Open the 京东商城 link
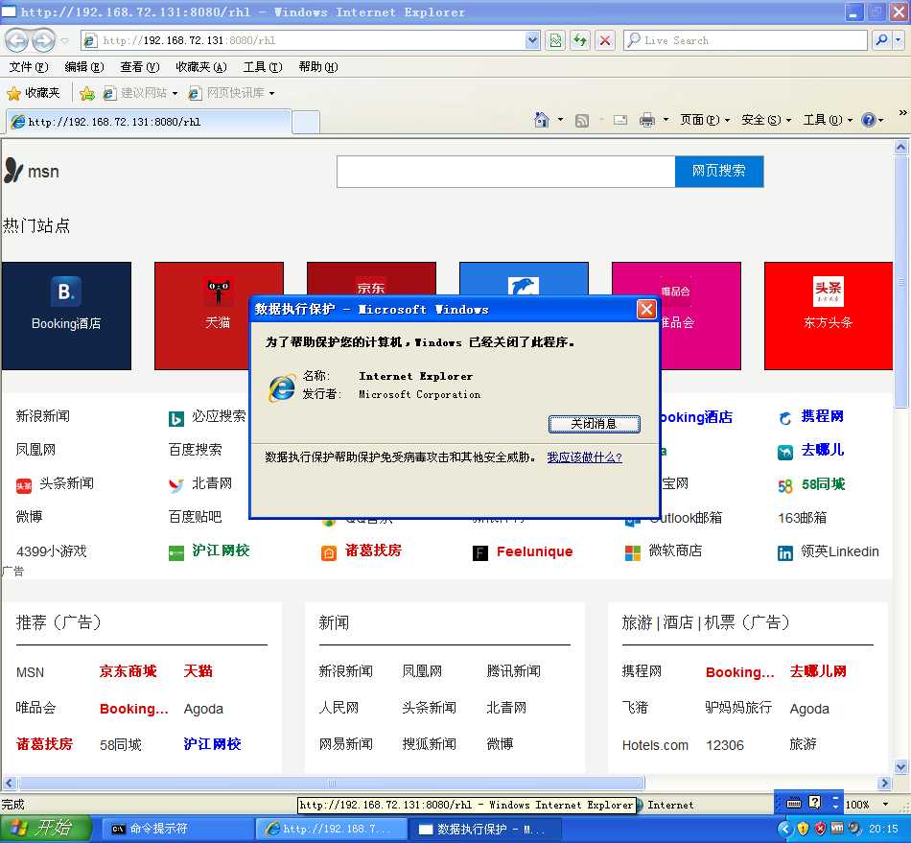The width and height of the screenshot is (911, 843). (128, 671)
